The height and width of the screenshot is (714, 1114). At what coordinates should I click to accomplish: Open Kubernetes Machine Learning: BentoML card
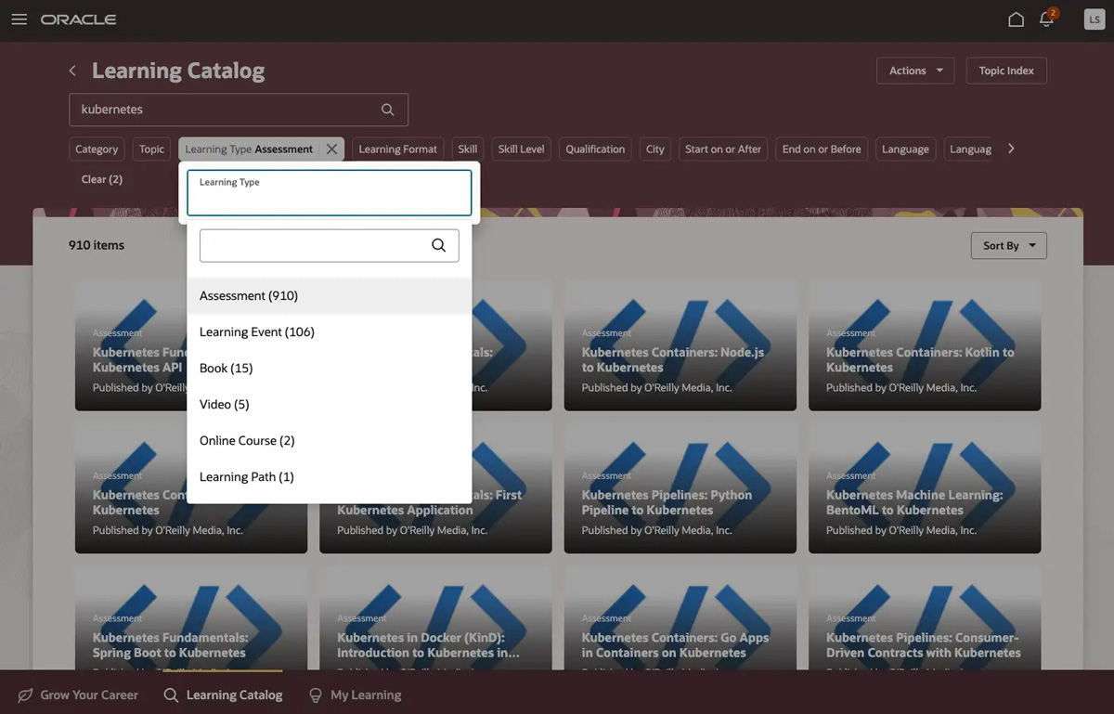[925, 488]
